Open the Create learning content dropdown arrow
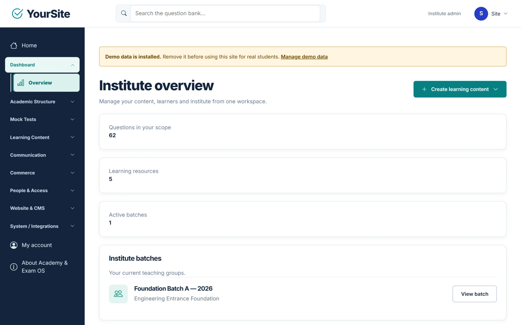 coord(496,89)
